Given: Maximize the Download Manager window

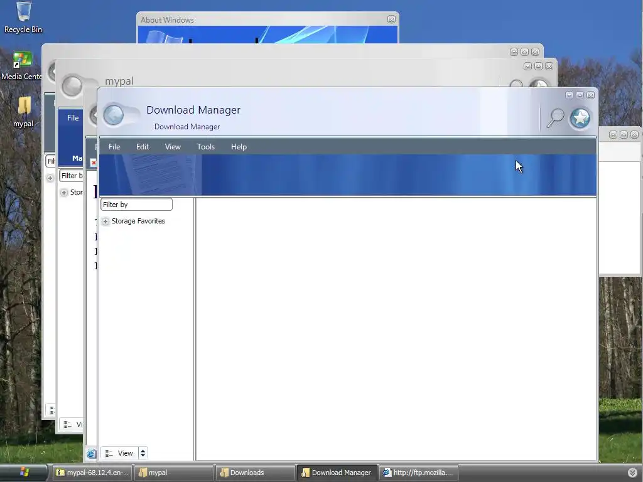Looking at the screenshot, I should click(580, 95).
